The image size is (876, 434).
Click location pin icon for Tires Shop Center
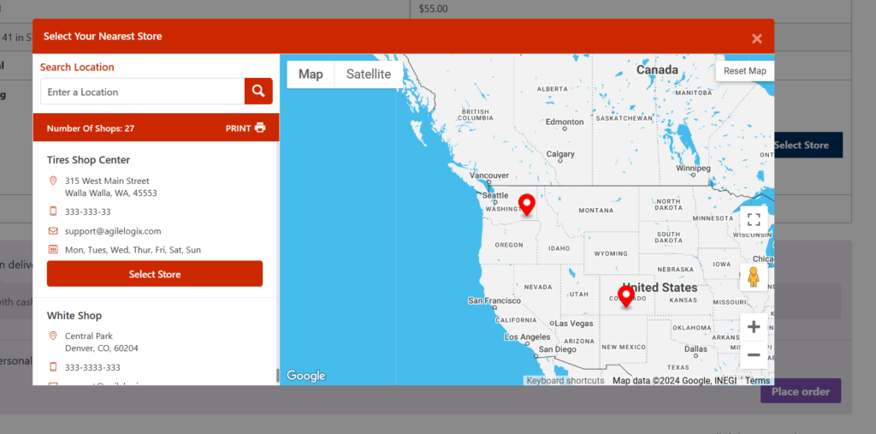[53, 181]
